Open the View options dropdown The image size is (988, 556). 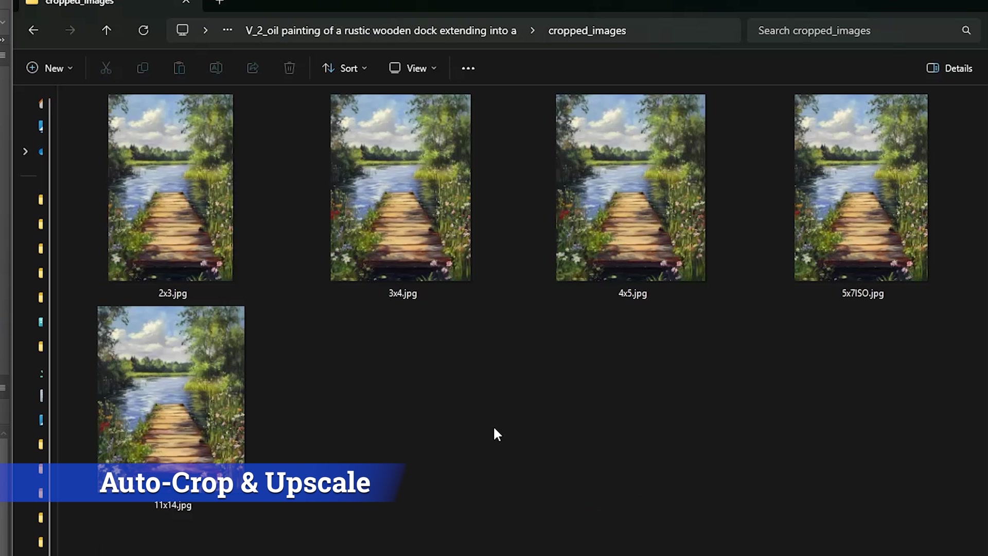[413, 68]
